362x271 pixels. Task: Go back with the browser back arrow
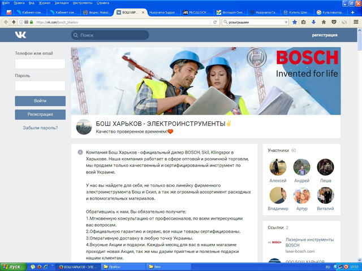pyautogui.click(x=6, y=22)
